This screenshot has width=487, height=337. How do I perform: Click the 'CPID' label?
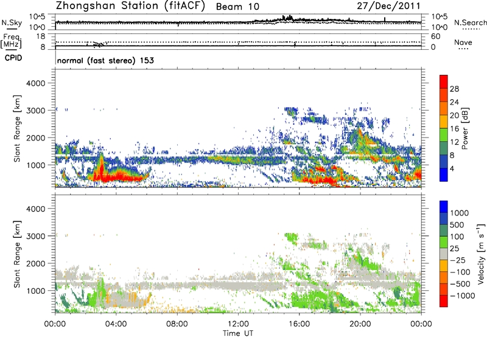(13, 58)
